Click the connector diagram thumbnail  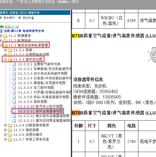click(x=152, y=55)
